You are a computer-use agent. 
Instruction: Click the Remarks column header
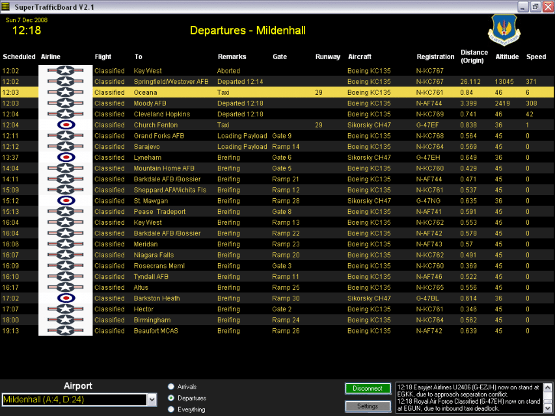(x=232, y=57)
